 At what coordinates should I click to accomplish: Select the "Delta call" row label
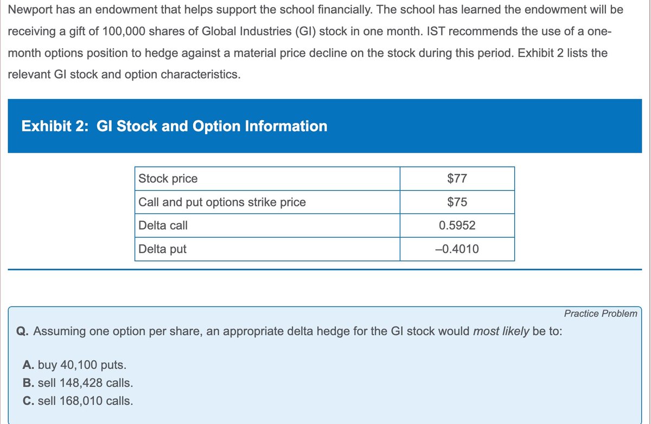point(163,226)
